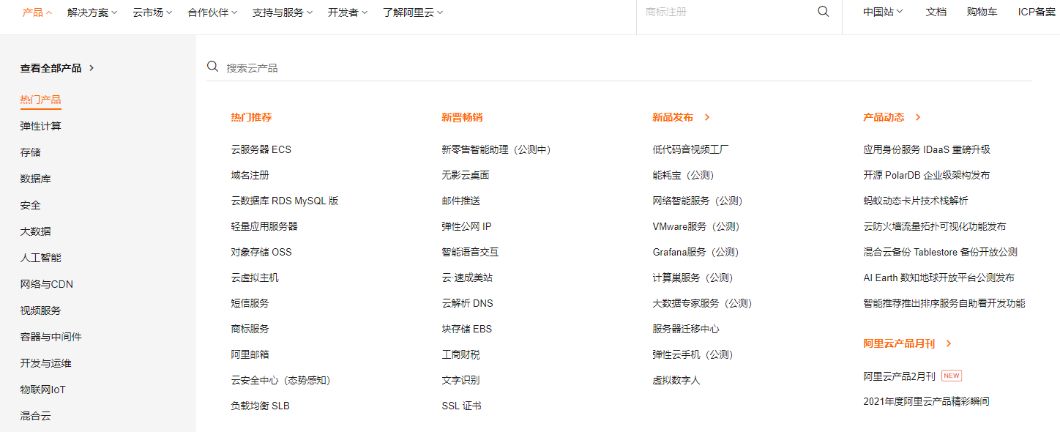The width and height of the screenshot is (1060, 432).
Task: Select the 容器与中间件 category
Action: [x=51, y=337]
